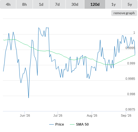Choose the 1d time range tab

tap(41, 4)
